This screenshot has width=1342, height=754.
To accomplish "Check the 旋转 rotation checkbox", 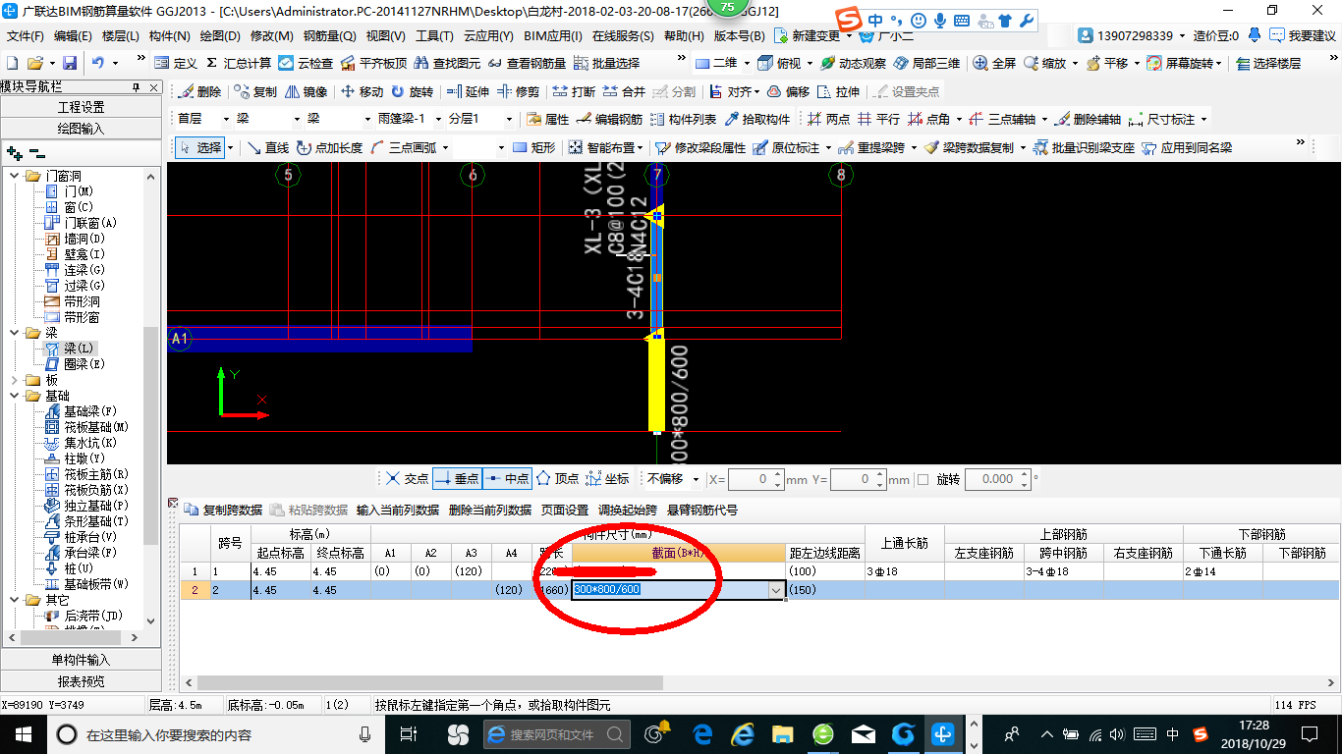I will [923, 479].
